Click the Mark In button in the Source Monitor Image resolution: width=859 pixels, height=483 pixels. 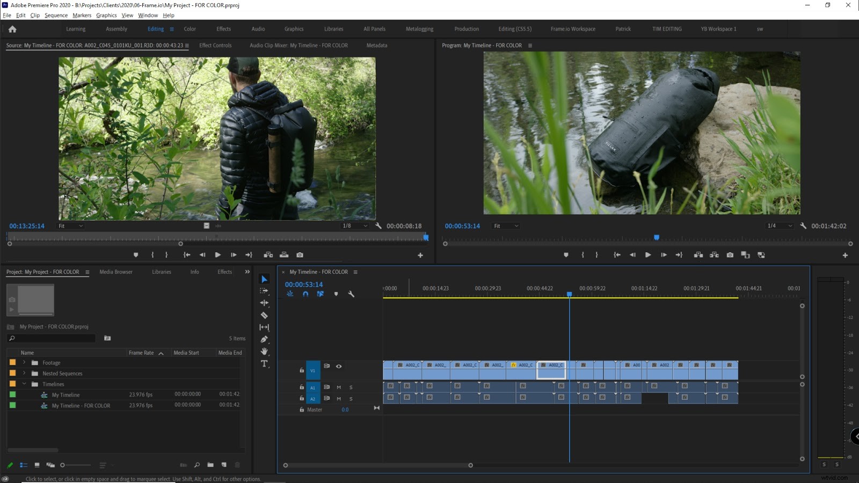coord(152,255)
